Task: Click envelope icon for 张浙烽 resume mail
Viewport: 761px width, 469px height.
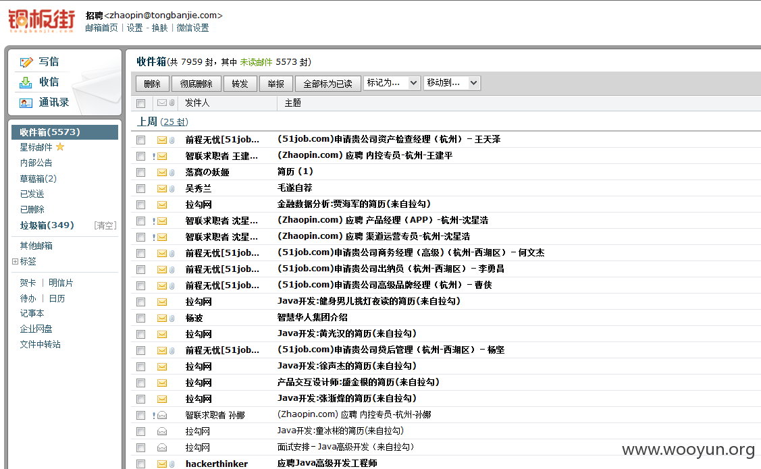Action: pos(162,399)
